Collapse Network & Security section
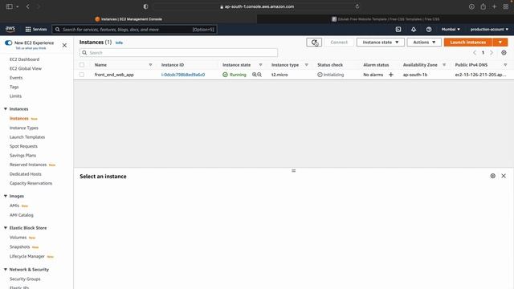The height and width of the screenshot is (289, 514). [x=6, y=270]
